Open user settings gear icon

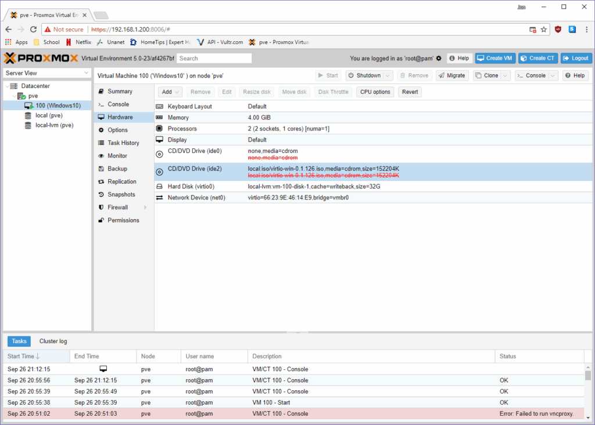439,59
